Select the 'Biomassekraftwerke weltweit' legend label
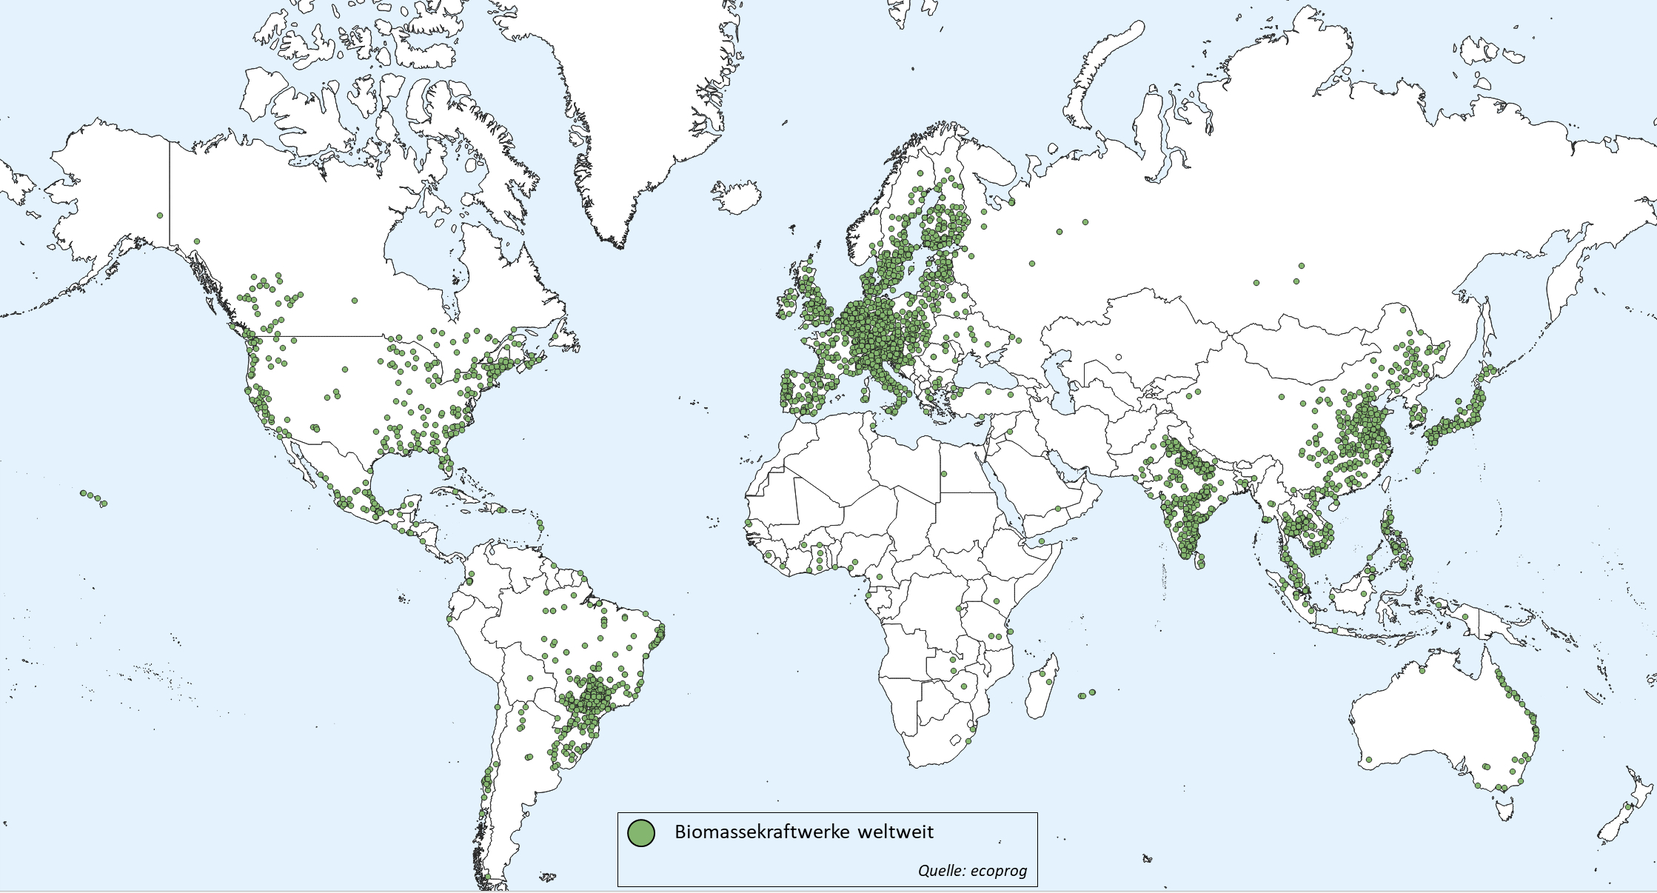Screen dimensions: 1657x893 (x=804, y=832)
